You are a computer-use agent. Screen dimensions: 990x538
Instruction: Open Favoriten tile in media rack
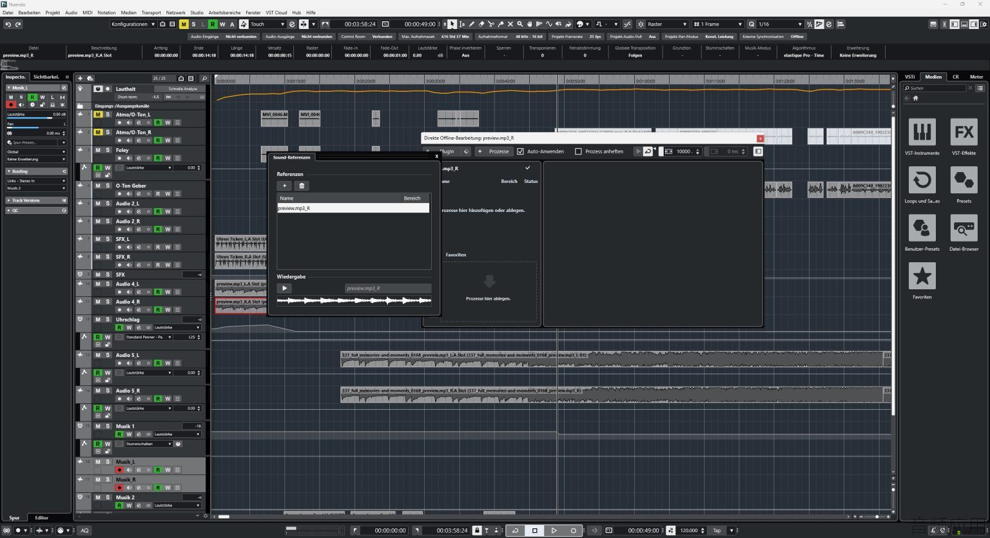[x=922, y=281]
